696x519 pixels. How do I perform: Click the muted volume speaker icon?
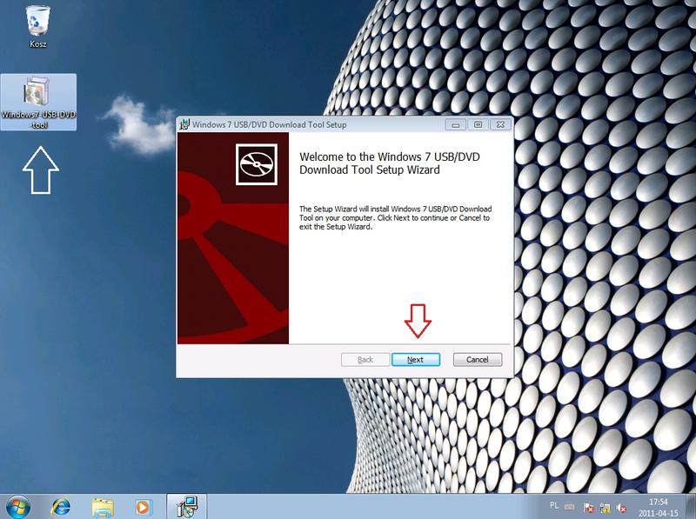point(622,507)
